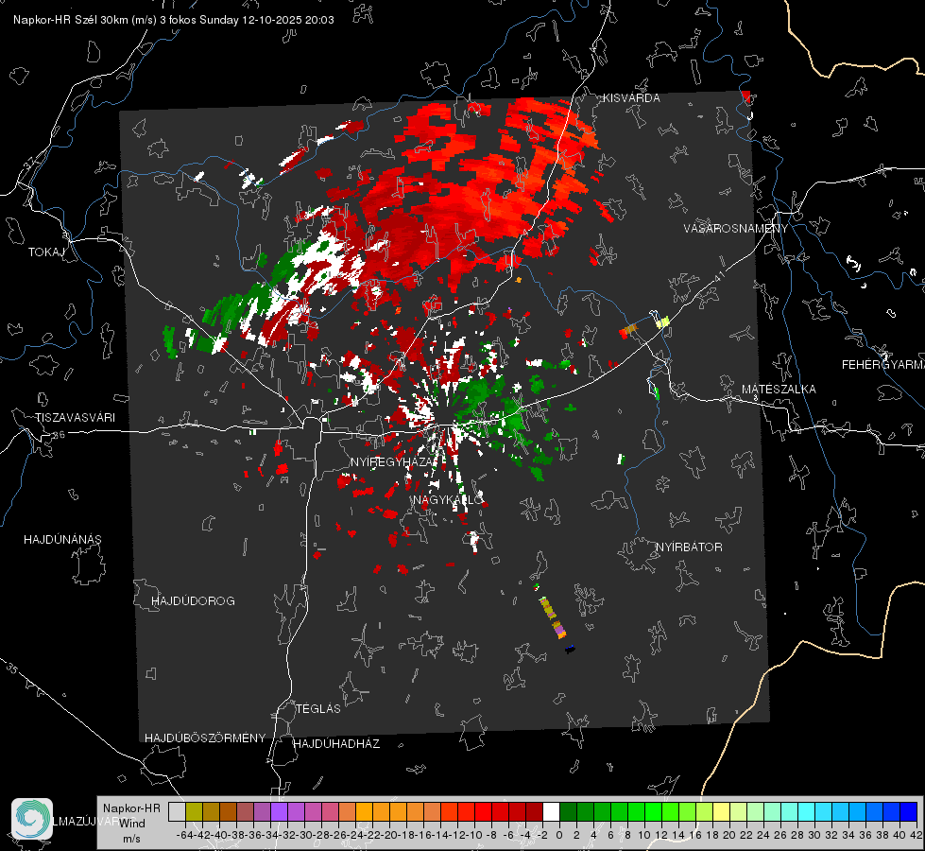Click the Napkor-HR Wind m/s legend title
The image size is (925, 851).
click(x=131, y=824)
